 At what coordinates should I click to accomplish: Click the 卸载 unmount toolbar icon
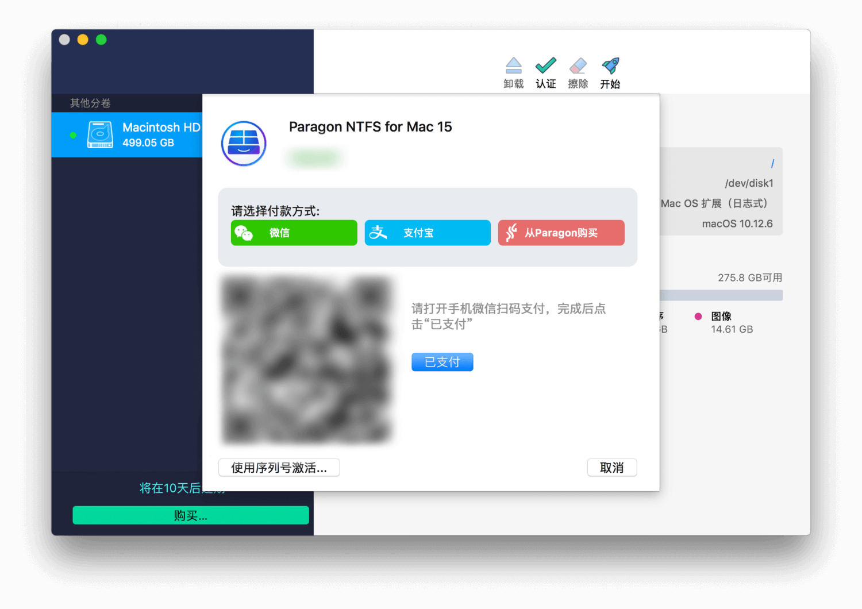tap(513, 65)
